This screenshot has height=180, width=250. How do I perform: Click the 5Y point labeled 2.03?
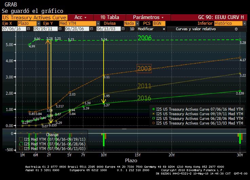70,92
